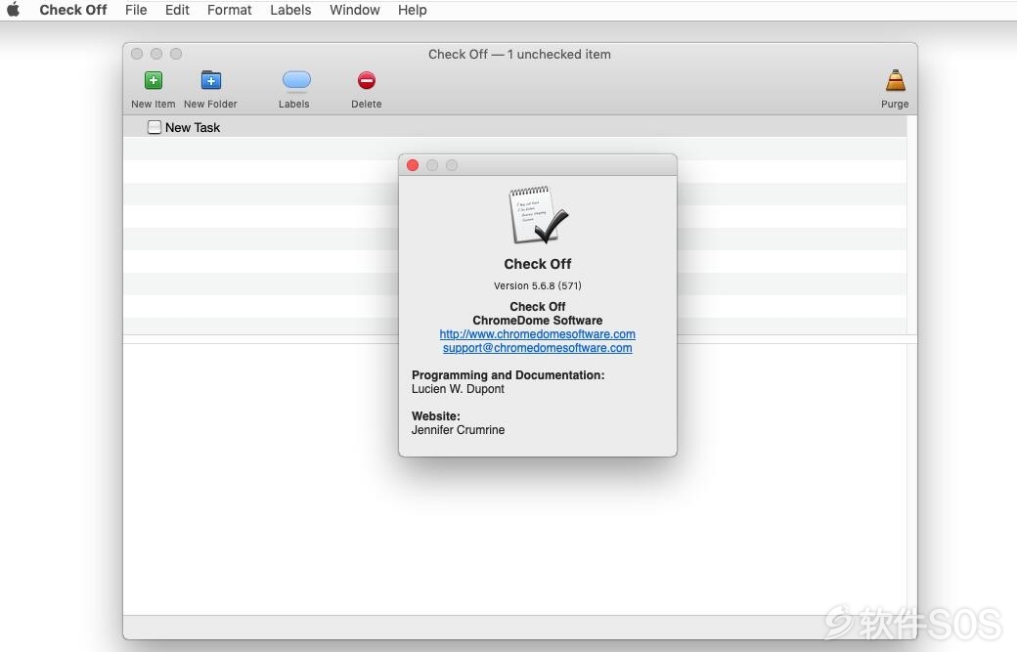This screenshot has height=652, width=1017.
Task: Open the File menu
Action: [136, 10]
